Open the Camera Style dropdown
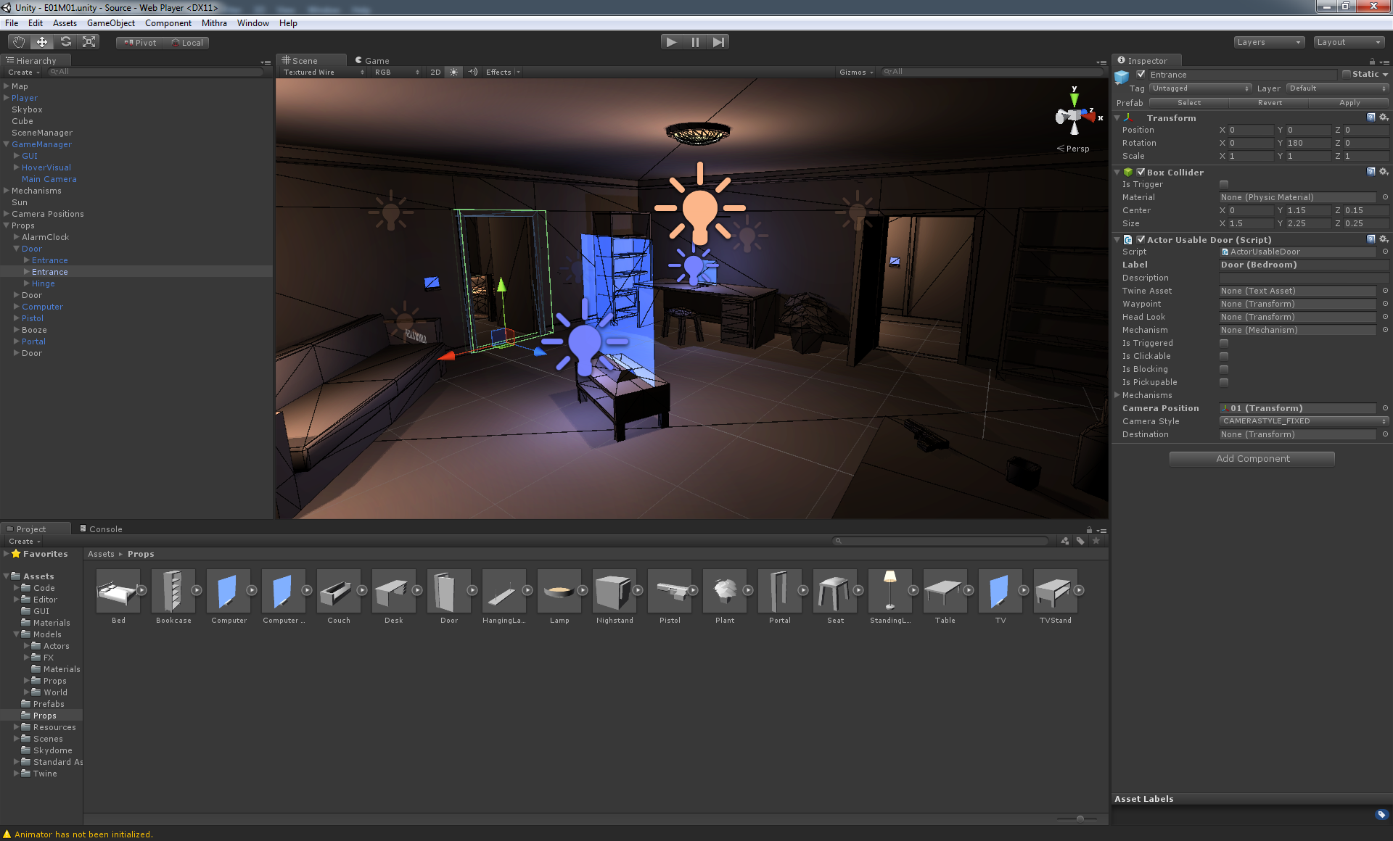Screen dimensions: 1393x841 coord(1303,421)
